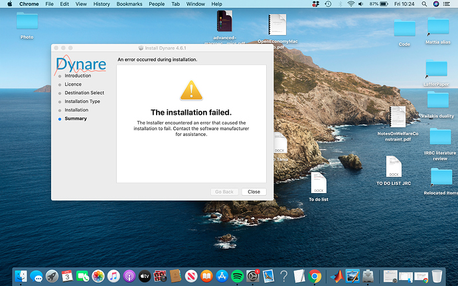Image resolution: width=458 pixels, height=286 pixels.
Task: Click the Dynare logo in the installer
Action: (80, 64)
